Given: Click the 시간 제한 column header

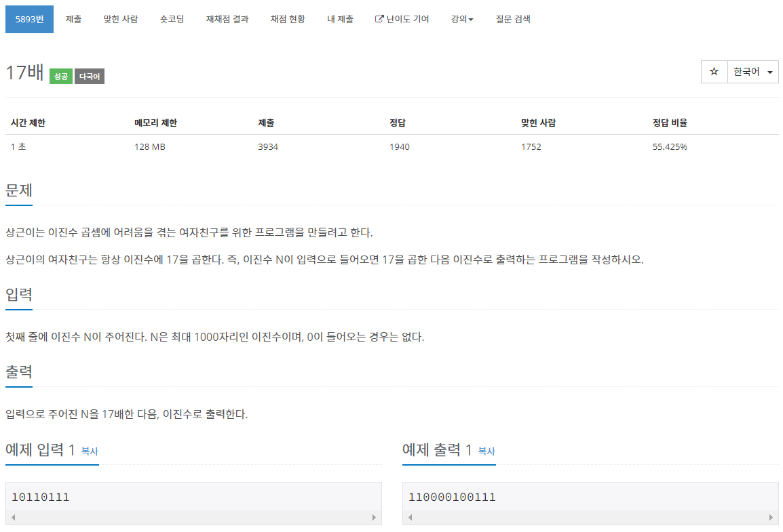Looking at the screenshot, I should 28,123.
